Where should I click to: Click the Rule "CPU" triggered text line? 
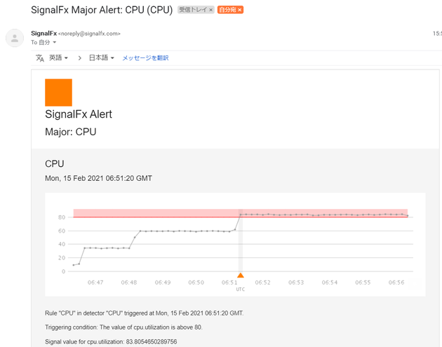coord(145,313)
